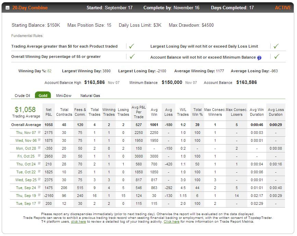Click the Avg Win column header
This screenshot has width=297, height=236.
point(154,112)
